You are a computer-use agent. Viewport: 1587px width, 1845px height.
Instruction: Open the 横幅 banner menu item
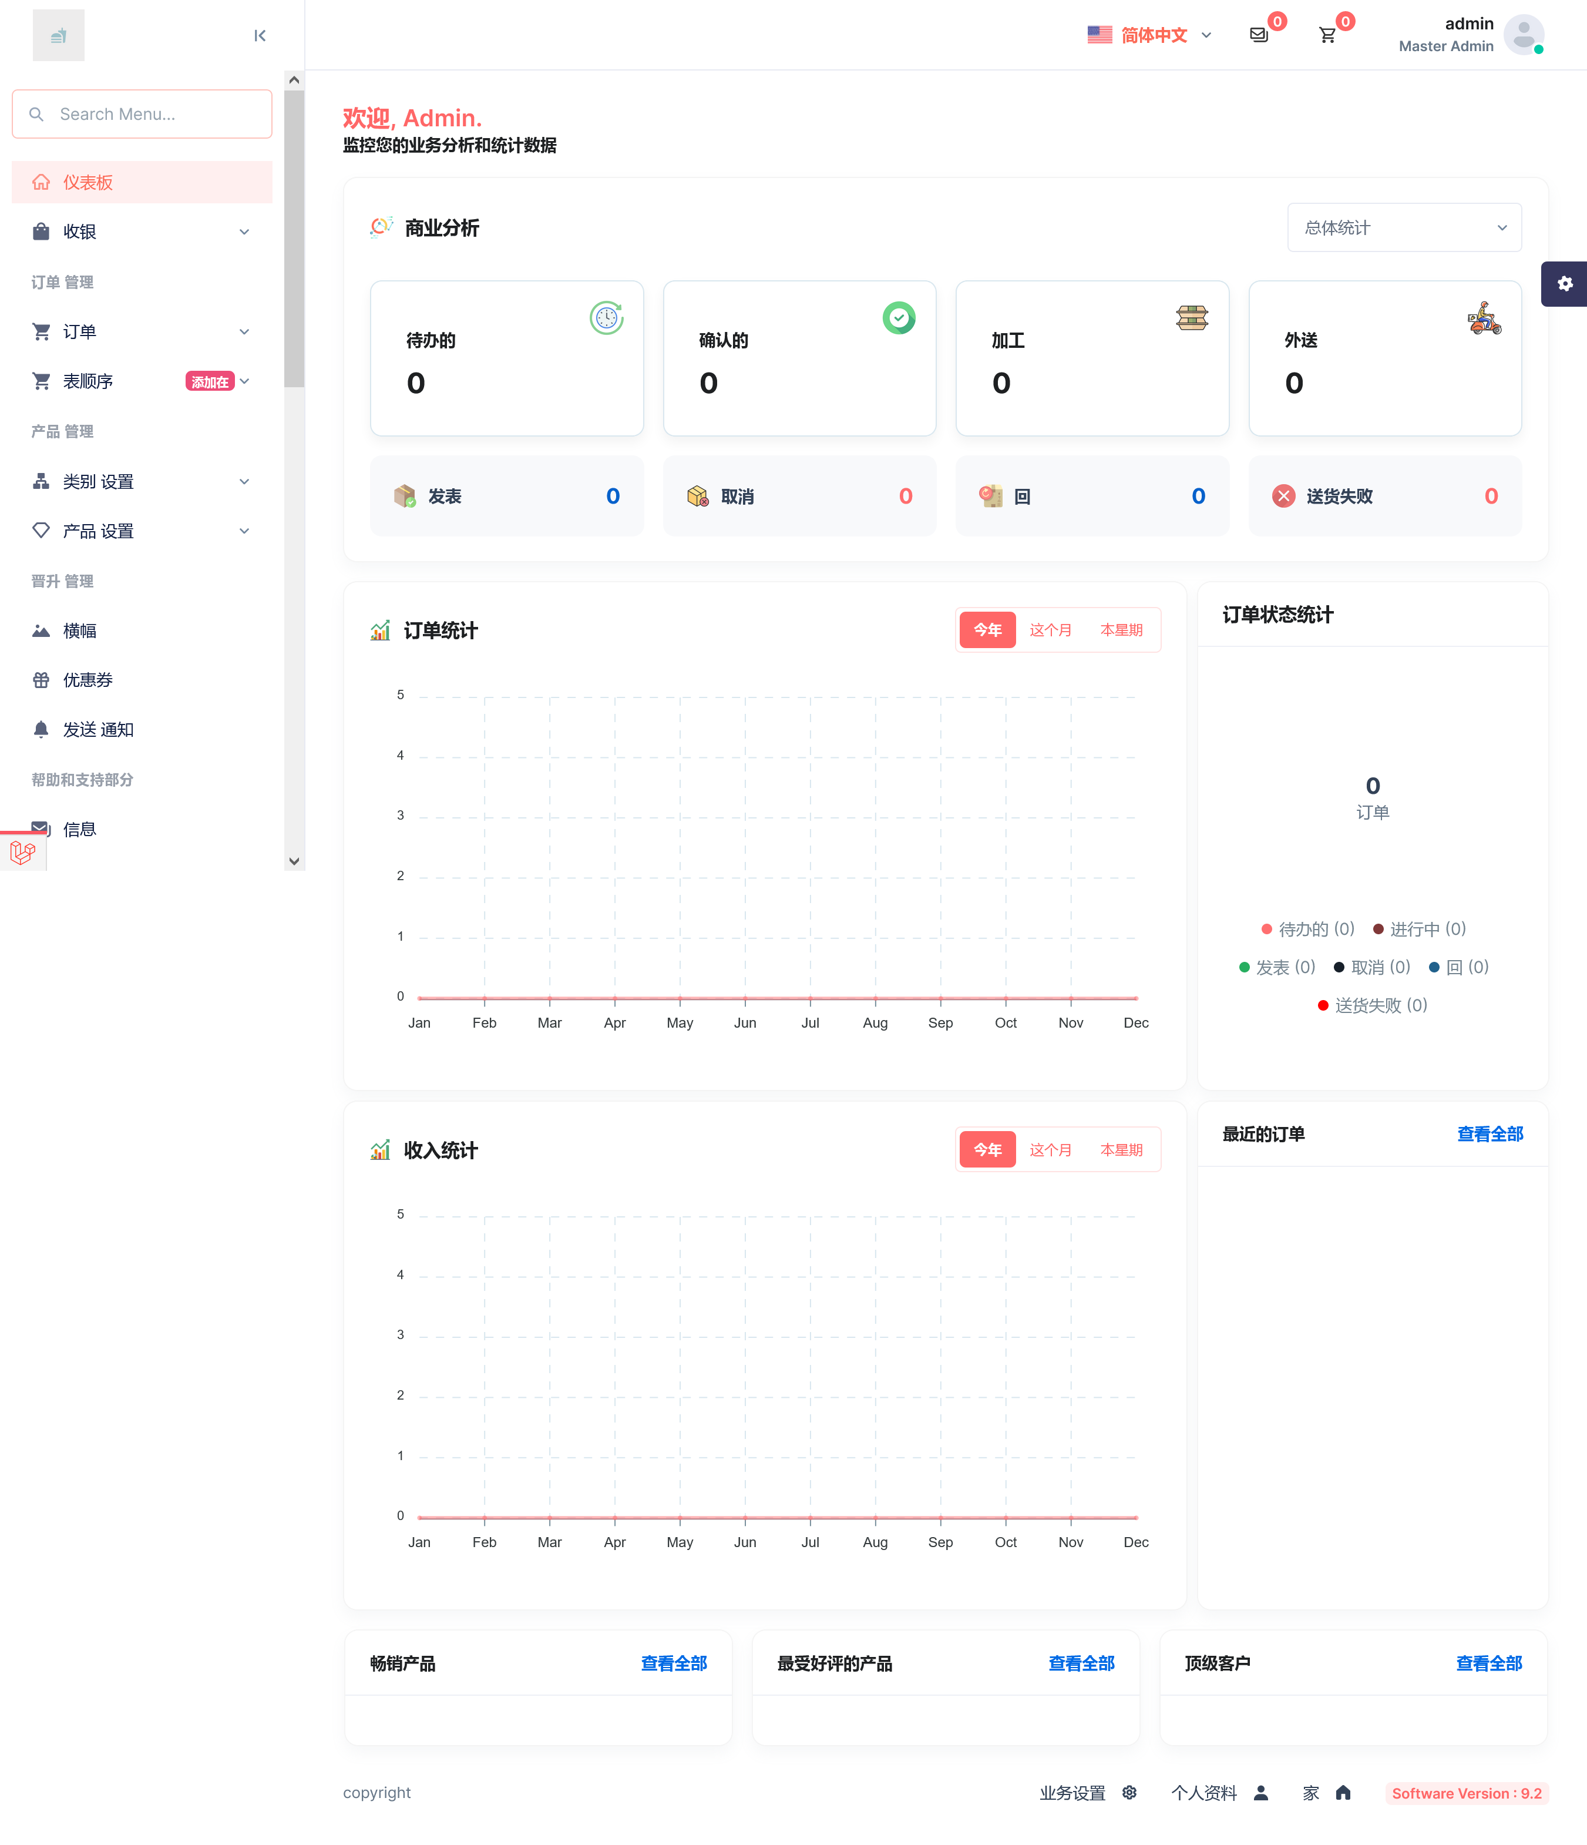point(142,630)
